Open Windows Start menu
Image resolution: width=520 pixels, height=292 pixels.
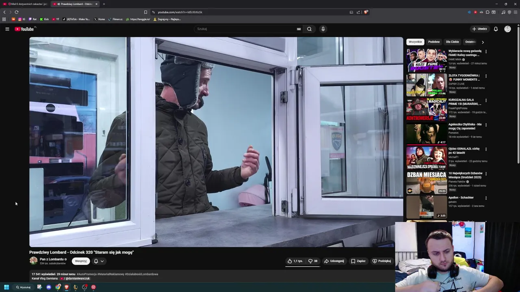click(x=6, y=287)
